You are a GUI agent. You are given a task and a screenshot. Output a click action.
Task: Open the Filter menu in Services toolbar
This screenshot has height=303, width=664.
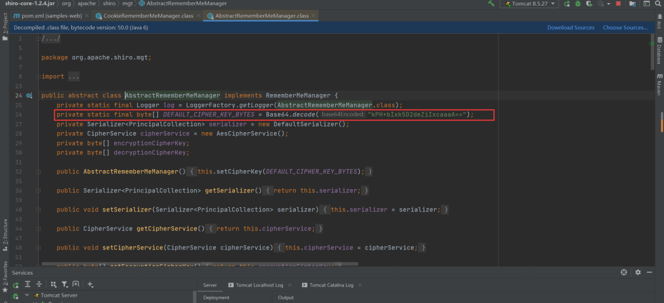(x=65, y=285)
